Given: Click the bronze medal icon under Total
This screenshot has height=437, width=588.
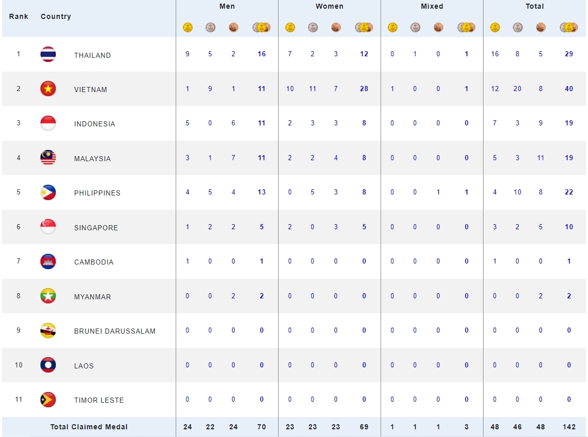Looking at the screenshot, I should click(x=540, y=27).
